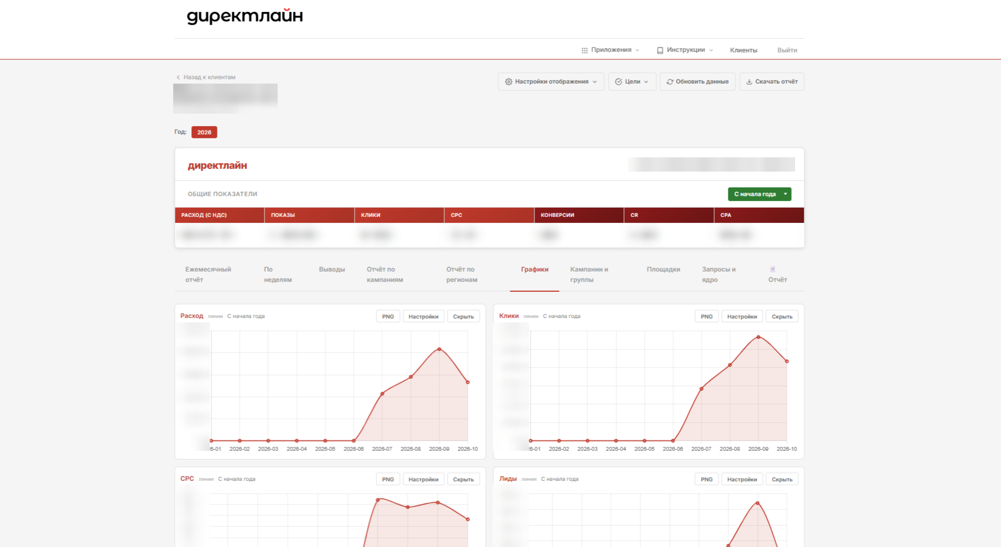This screenshot has height=547, width=1001.
Task: Export the Лиды chart as PNG
Action: (x=706, y=479)
